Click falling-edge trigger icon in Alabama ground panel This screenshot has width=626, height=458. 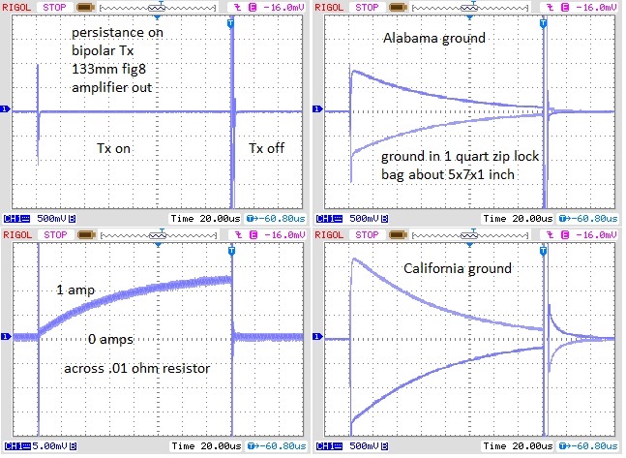pyautogui.click(x=551, y=7)
